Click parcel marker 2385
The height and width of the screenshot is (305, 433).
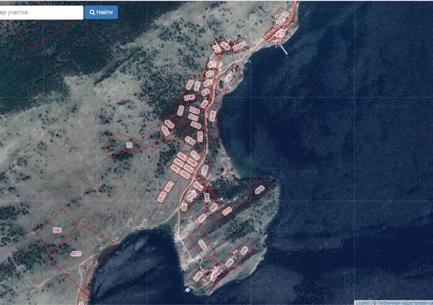(198, 276)
